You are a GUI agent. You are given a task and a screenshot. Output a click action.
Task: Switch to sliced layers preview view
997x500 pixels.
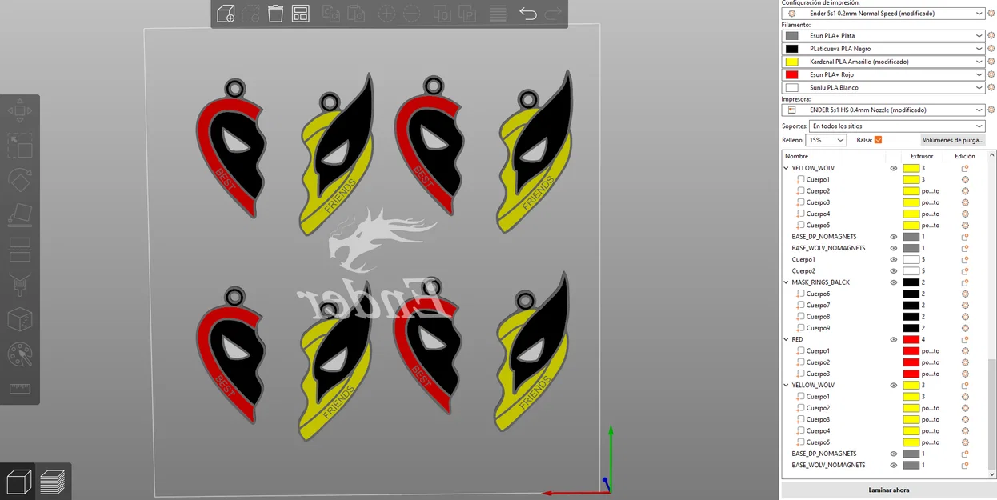pos(53,482)
